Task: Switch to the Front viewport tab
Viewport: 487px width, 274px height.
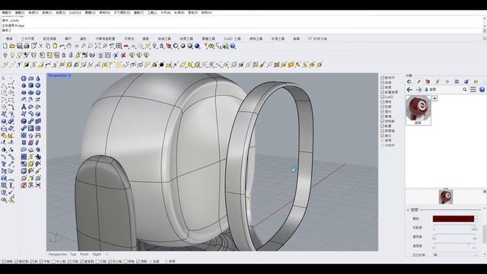Action: [84, 254]
